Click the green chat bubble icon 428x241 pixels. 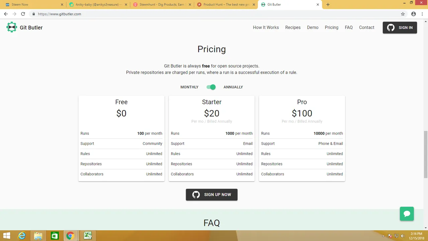point(407,214)
